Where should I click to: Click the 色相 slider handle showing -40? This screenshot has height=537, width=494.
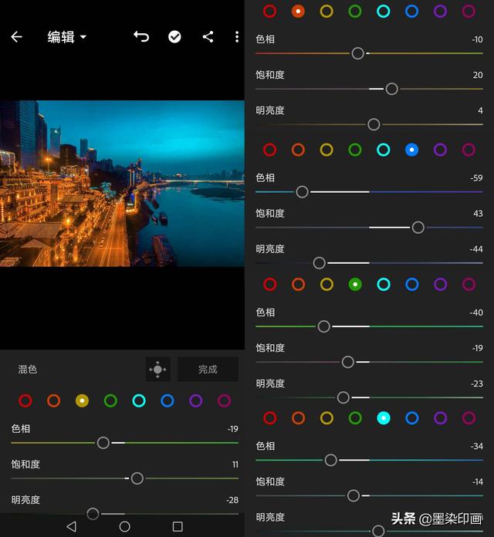pyautogui.click(x=323, y=326)
